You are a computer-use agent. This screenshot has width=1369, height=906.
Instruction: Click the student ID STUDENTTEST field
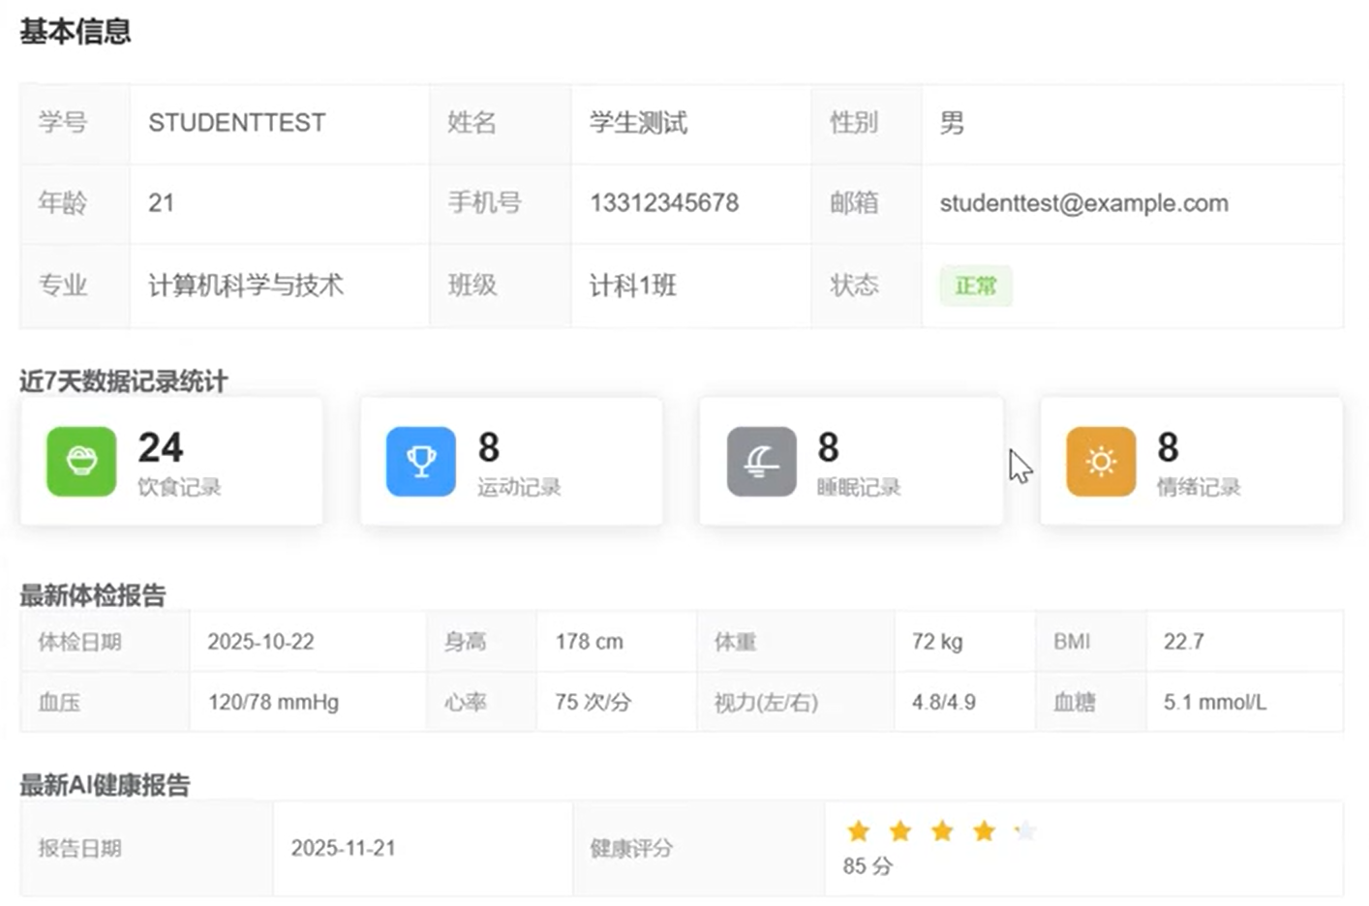click(236, 123)
